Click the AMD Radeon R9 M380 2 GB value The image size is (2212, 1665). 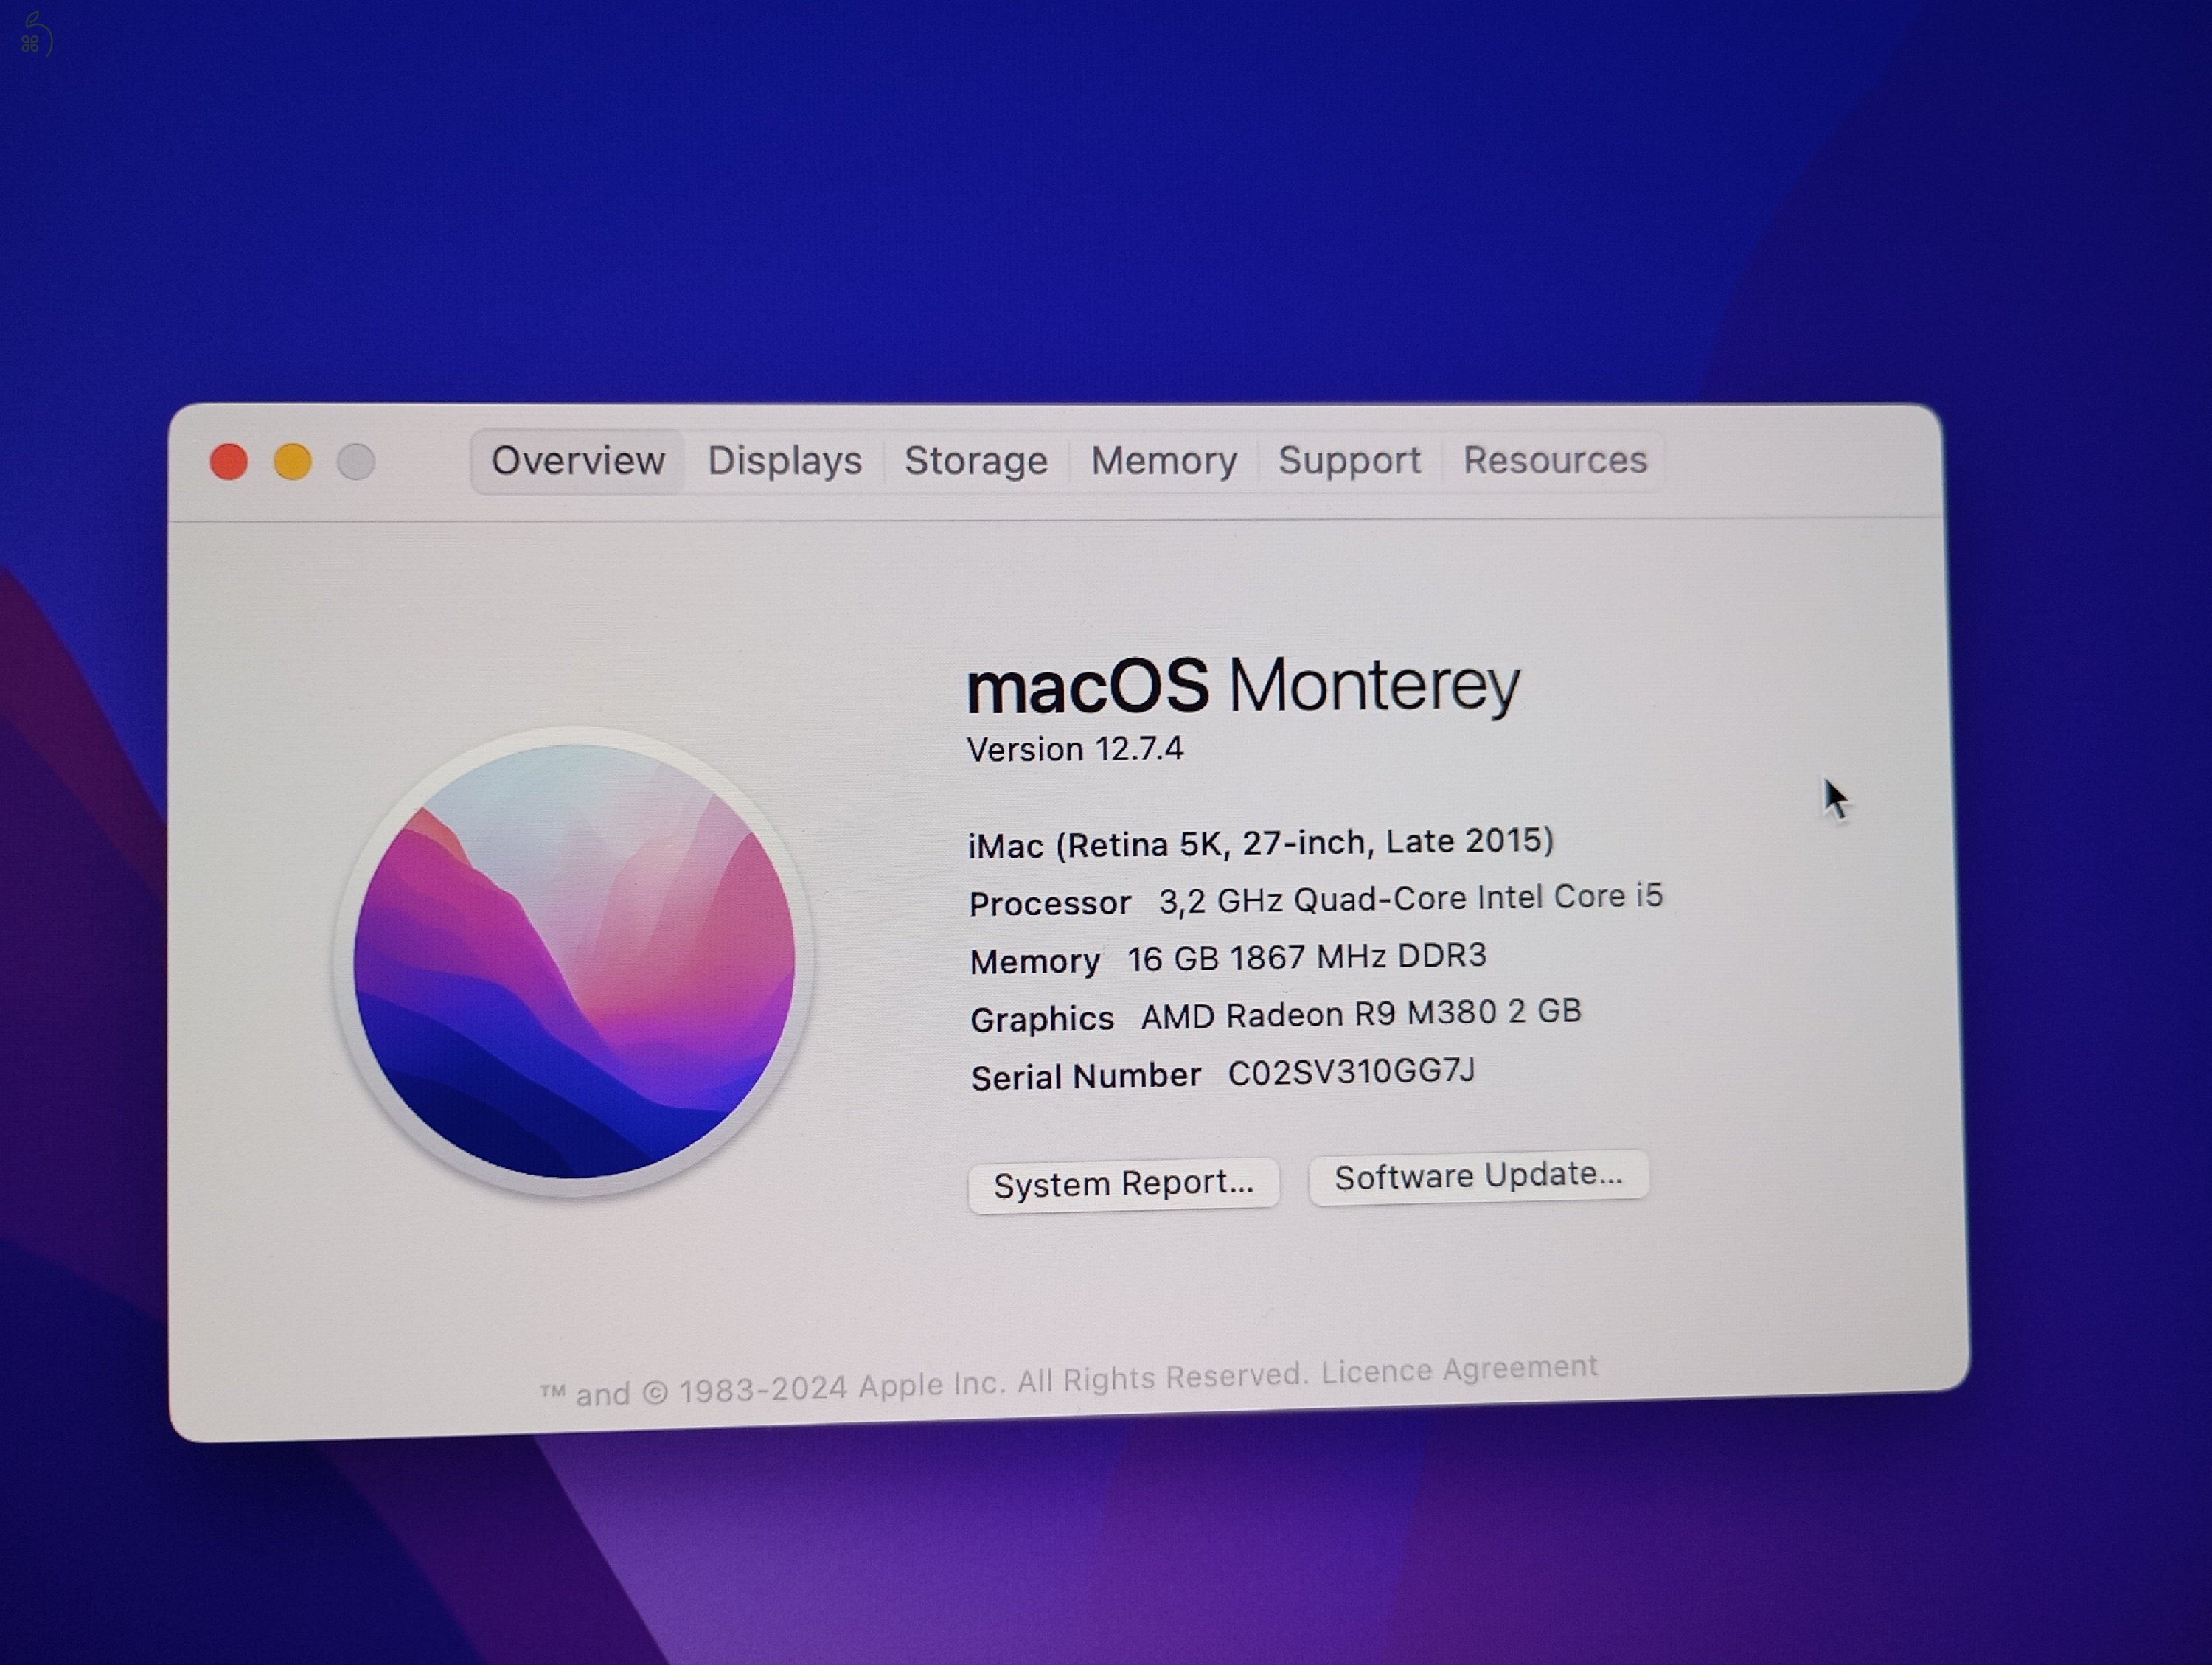click(1361, 1014)
